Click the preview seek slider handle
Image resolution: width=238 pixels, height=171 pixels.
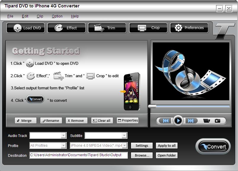tap(152, 106)
